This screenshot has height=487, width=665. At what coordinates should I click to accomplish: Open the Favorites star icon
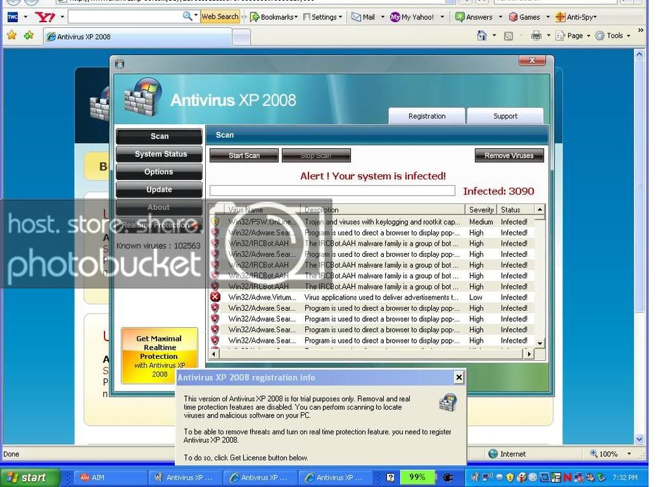coord(12,36)
